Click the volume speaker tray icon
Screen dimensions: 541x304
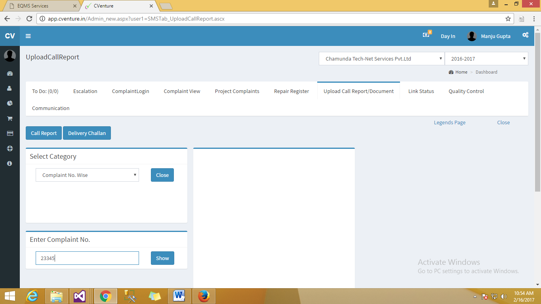click(x=504, y=296)
